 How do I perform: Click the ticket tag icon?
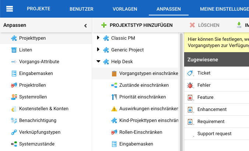(190, 73)
